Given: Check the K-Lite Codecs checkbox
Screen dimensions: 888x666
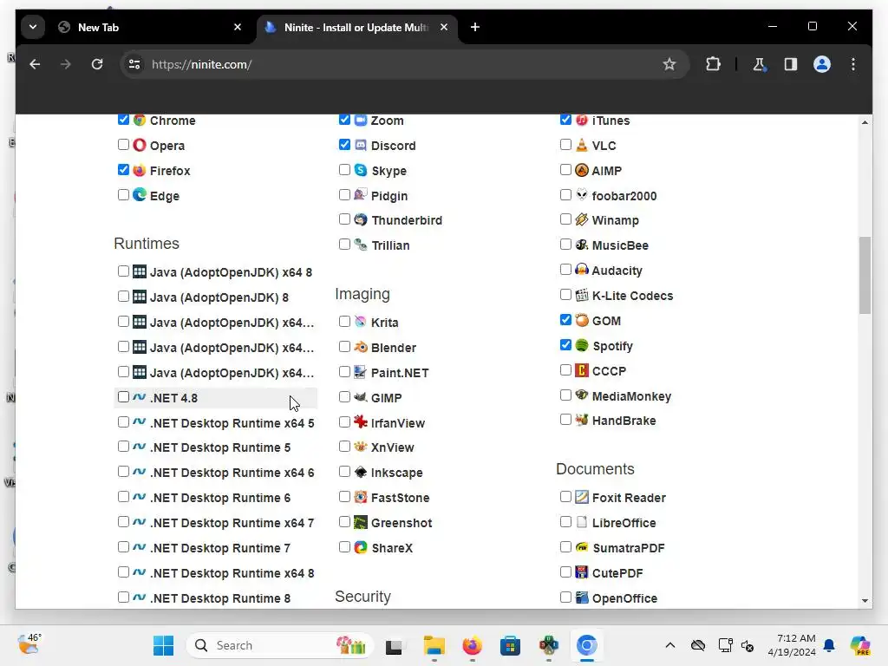Looking at the screenshot, I should coord(565,295).
